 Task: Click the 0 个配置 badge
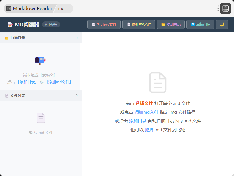point(51,25)
